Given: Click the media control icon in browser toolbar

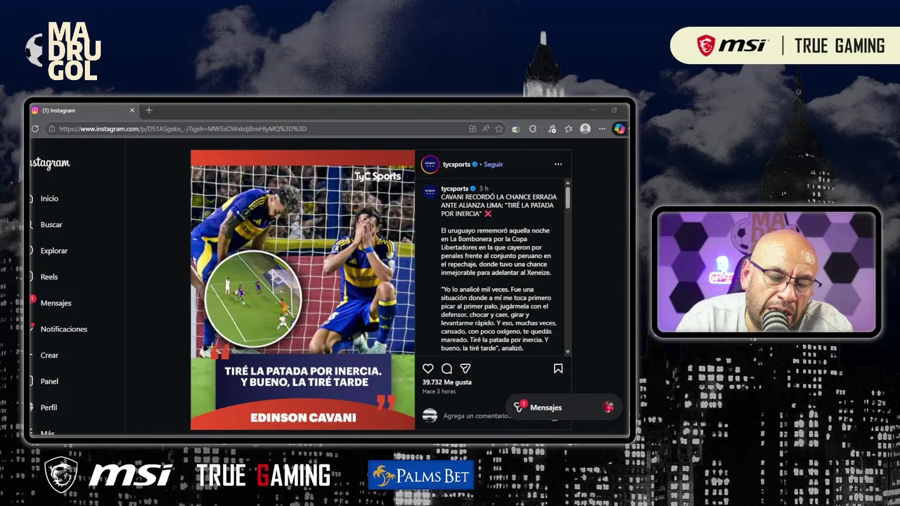Looking at the screenshot, I should 552,129.
